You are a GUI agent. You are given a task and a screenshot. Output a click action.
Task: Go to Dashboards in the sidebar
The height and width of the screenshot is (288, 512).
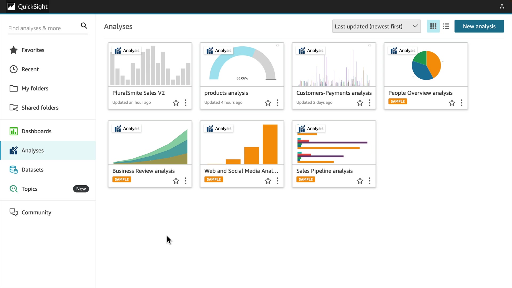point(36,131)
